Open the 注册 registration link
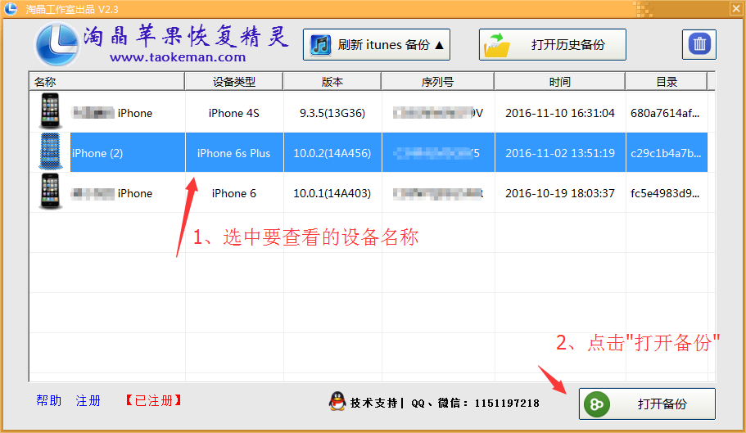 (x=88, y=401)
